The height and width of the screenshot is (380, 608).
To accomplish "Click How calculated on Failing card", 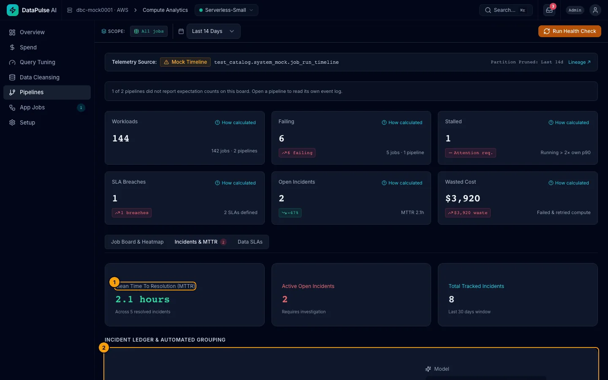I will pos(402,122).
